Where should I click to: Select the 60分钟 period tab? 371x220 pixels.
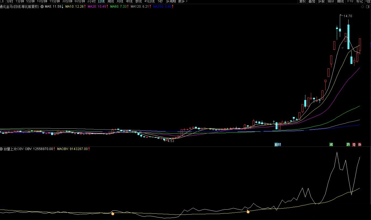pyautogui.click(x=80, y=1)
